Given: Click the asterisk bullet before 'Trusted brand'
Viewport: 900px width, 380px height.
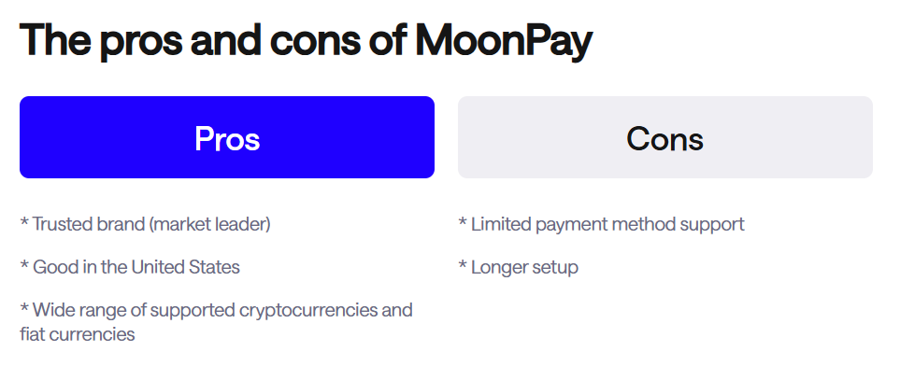Looking at the screenshot, I should (24, 222).
